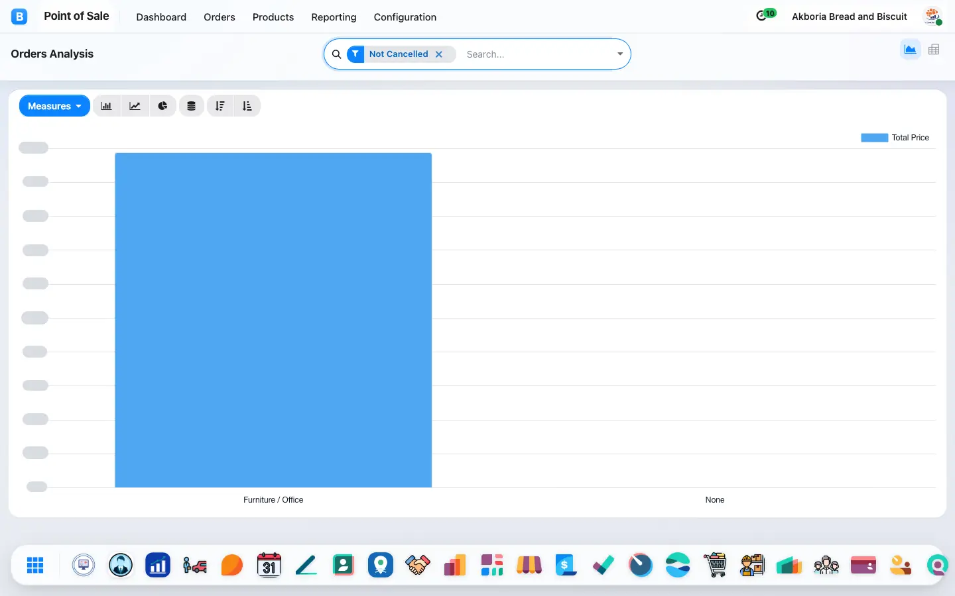Open the Dashboard menu
Image resolution: width=955 pixels, height=596 pixels.
tap(161, 17)
